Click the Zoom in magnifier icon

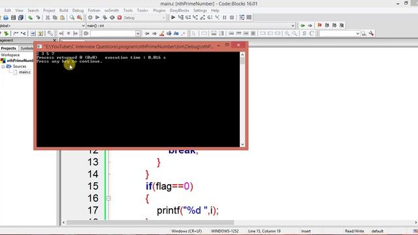click(x=287, y=33)
